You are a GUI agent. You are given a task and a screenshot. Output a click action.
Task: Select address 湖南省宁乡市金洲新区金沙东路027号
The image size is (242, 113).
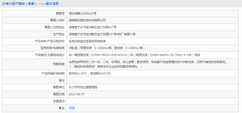[x=92, y=27]
